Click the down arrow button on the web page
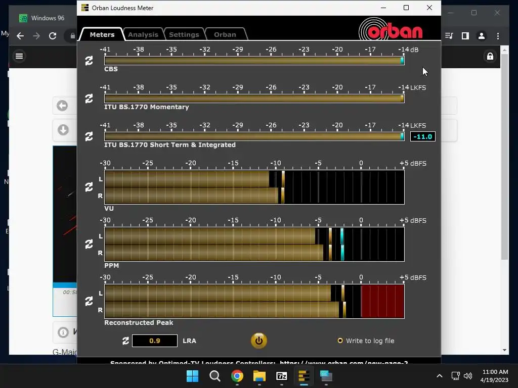The image size is (518, 388). coord(63,130)
